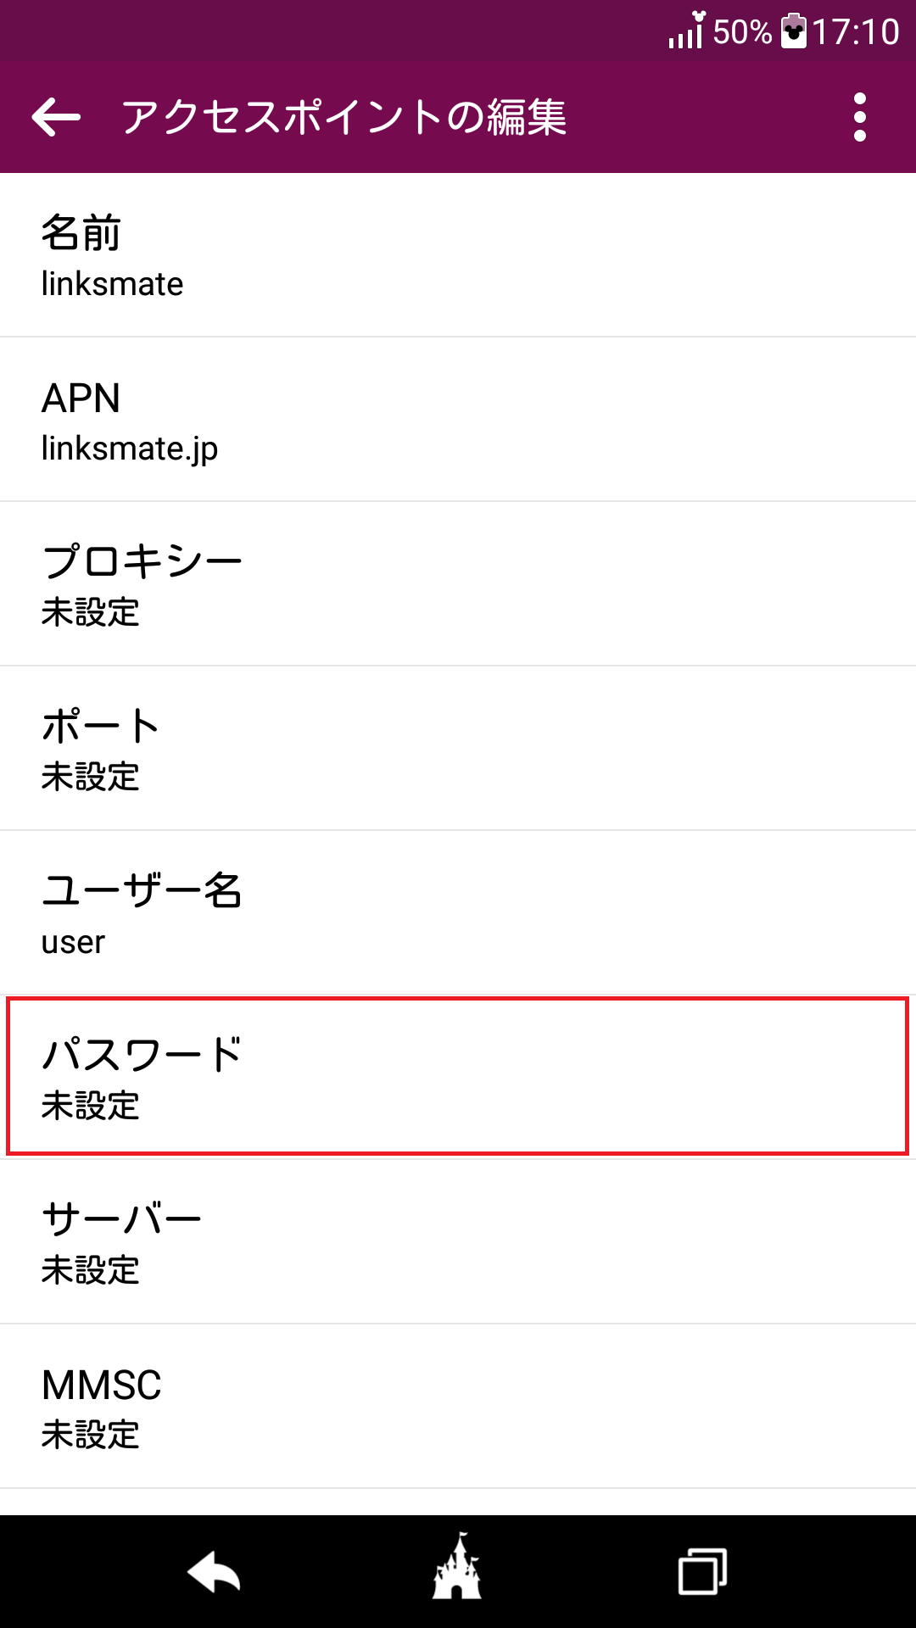Open the MMSC setting
Screen dimensions: 916x1628
coord(458,1407)
